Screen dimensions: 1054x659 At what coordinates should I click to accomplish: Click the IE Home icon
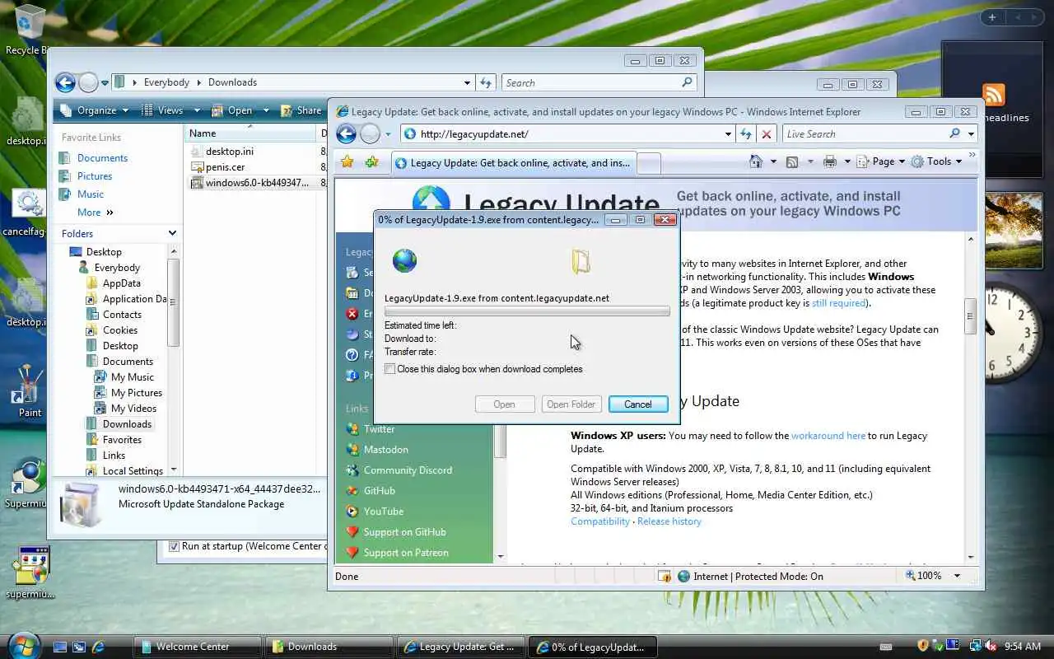click(x=756, y=161)
